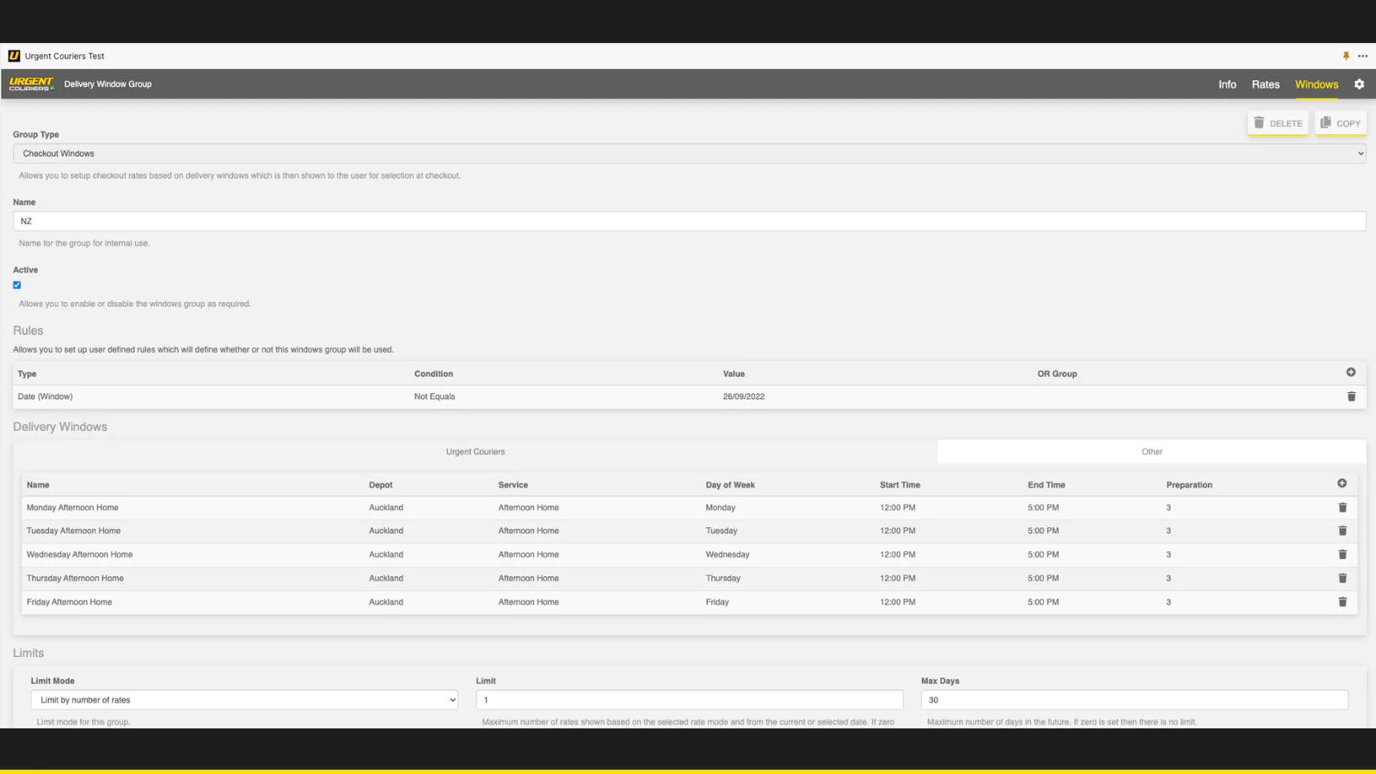Click the COPY button
Viewport: 1376px width, 774px height.
[1340, 123]
